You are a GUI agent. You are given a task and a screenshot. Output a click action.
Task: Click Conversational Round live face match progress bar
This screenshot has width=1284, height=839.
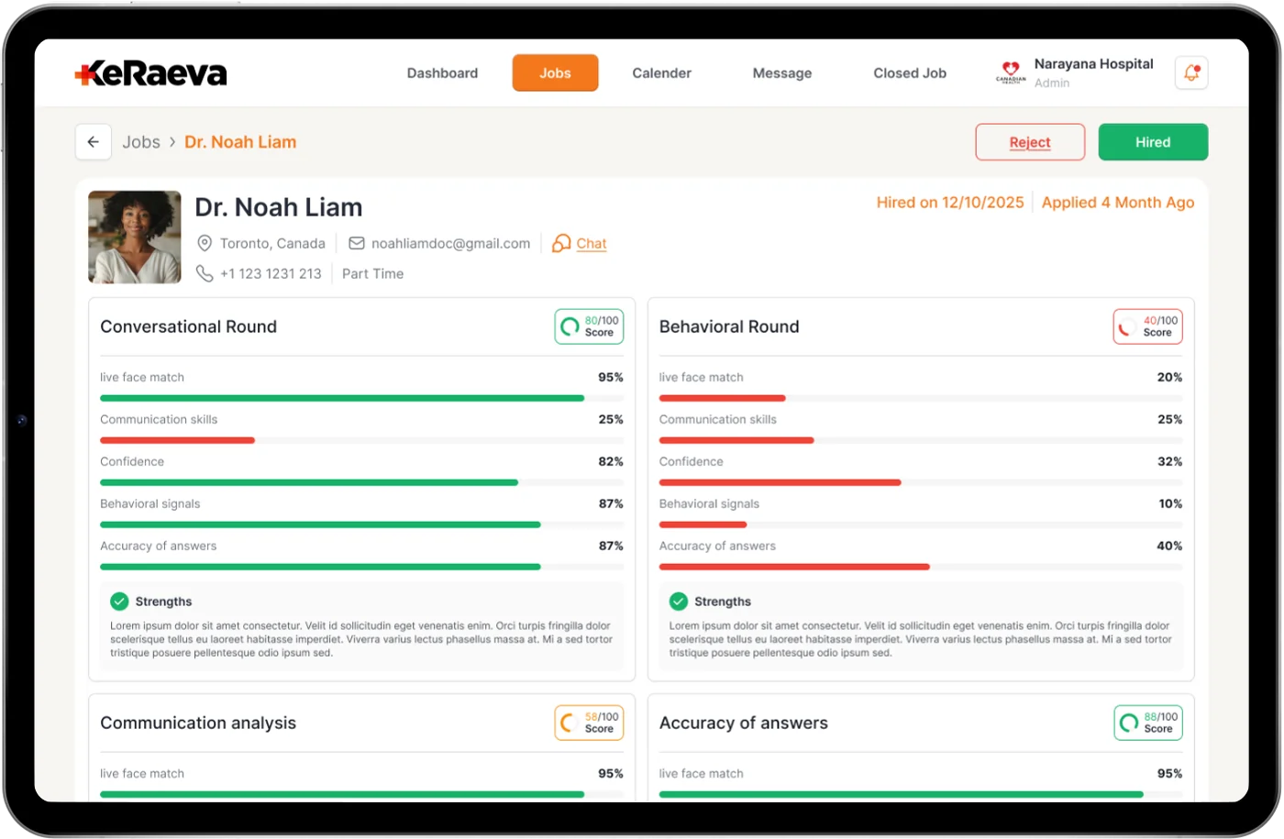pos(361,398)
